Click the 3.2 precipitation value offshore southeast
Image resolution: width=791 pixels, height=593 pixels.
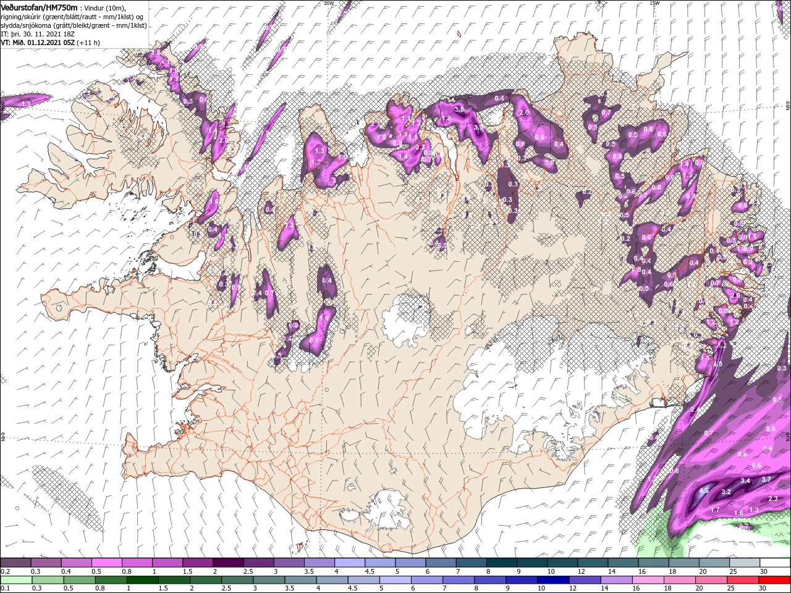pyautogui.click(x=726, y=492)
